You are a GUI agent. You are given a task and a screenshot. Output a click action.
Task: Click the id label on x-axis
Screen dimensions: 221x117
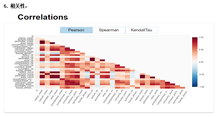37,90
